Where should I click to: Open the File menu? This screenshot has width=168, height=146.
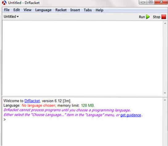pyautogui.click(x=7, y=10)
